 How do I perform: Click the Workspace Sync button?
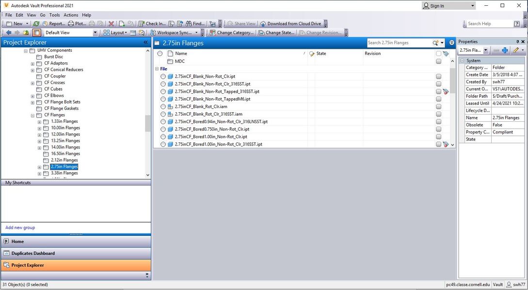coord(174,32)
